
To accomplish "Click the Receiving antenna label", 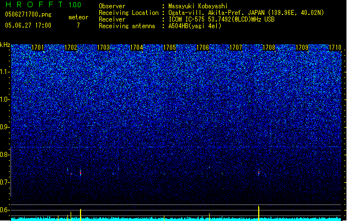I will (x=127, y=26).
